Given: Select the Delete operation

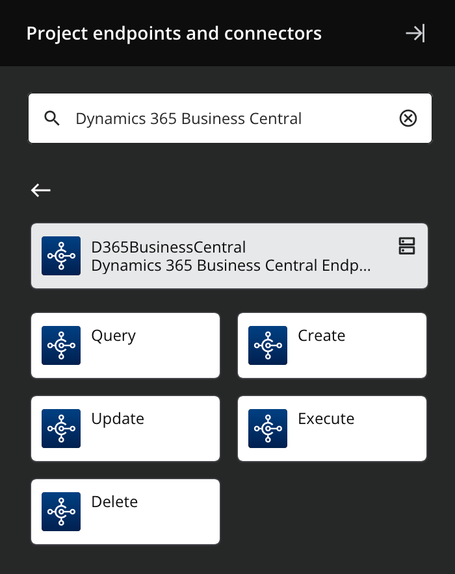Looking at the screenshot, I should click(125, 512).
